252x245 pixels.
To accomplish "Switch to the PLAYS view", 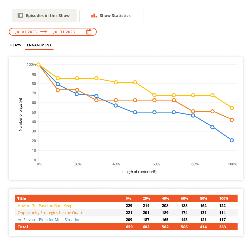I will (x=16, y=45).
